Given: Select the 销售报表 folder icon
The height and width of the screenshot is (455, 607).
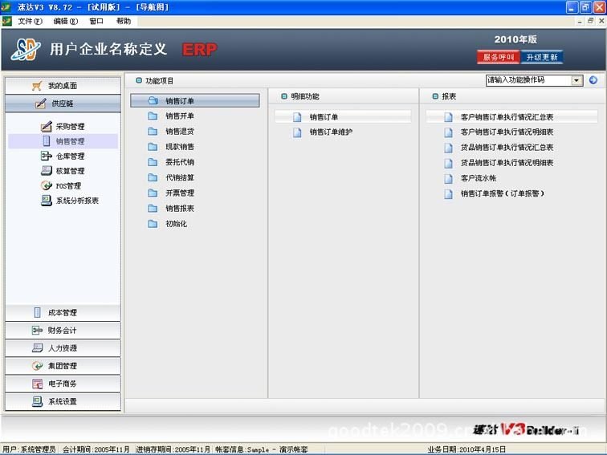Looking at the screenshot, I should (x=153, y=208).
